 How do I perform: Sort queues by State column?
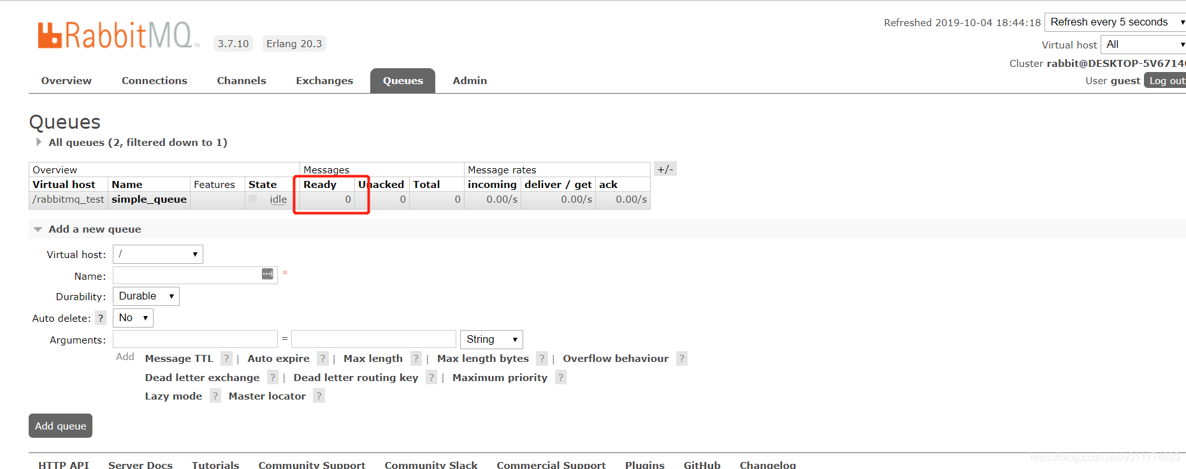pyautogui.click(x=263, y=185)
